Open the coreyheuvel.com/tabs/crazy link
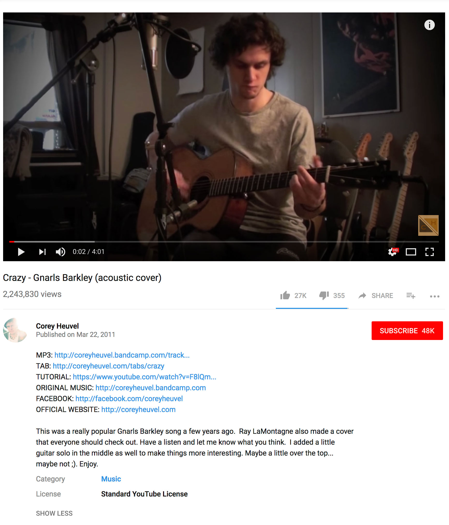Viewport: 449px width, 525px height. click(108, 366)
